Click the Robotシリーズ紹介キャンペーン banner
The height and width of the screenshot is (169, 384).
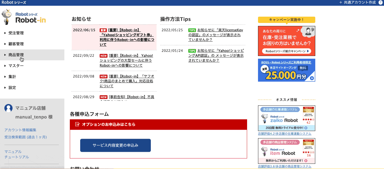click(286, 41)
